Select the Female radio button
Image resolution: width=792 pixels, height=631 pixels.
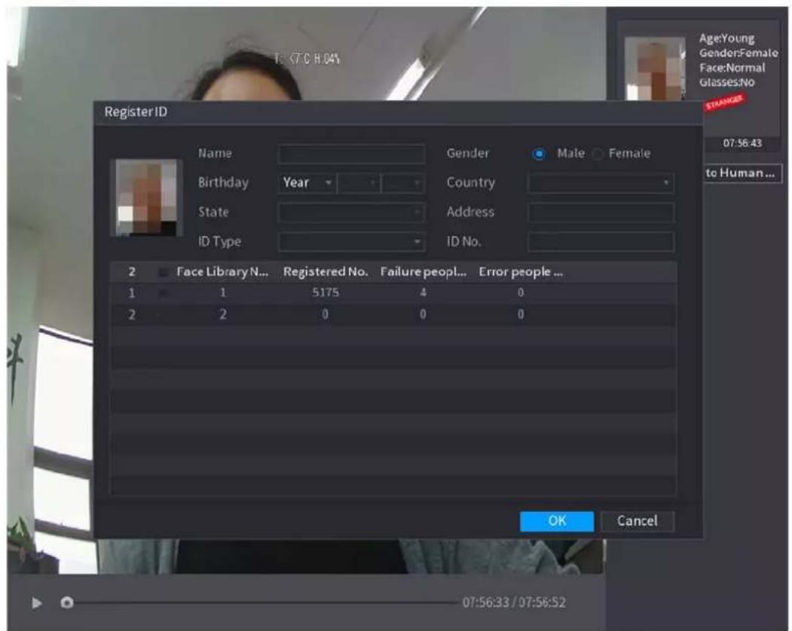598,154
